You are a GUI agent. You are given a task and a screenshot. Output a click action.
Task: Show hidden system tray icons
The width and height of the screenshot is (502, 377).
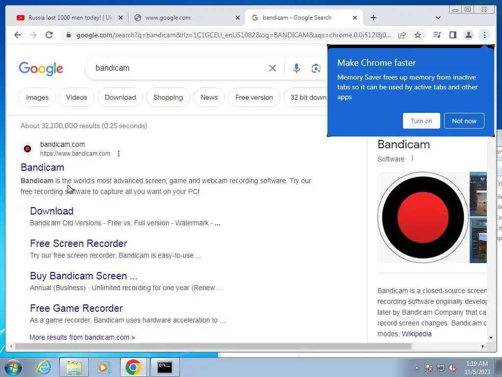(x=417, y=368)
